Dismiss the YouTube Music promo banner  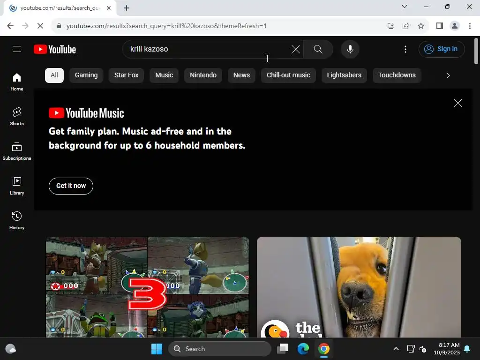coord(457,103)
